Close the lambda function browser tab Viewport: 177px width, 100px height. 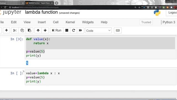point(52,3)
